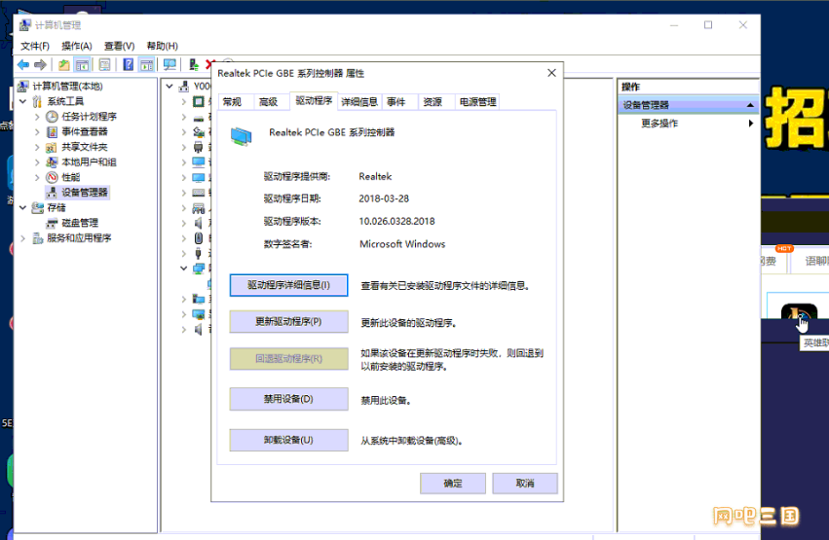Click the up-one-level folder toolbar icon
The width and height of the screenshot is (829, 540).
click(x=64, y=64)
